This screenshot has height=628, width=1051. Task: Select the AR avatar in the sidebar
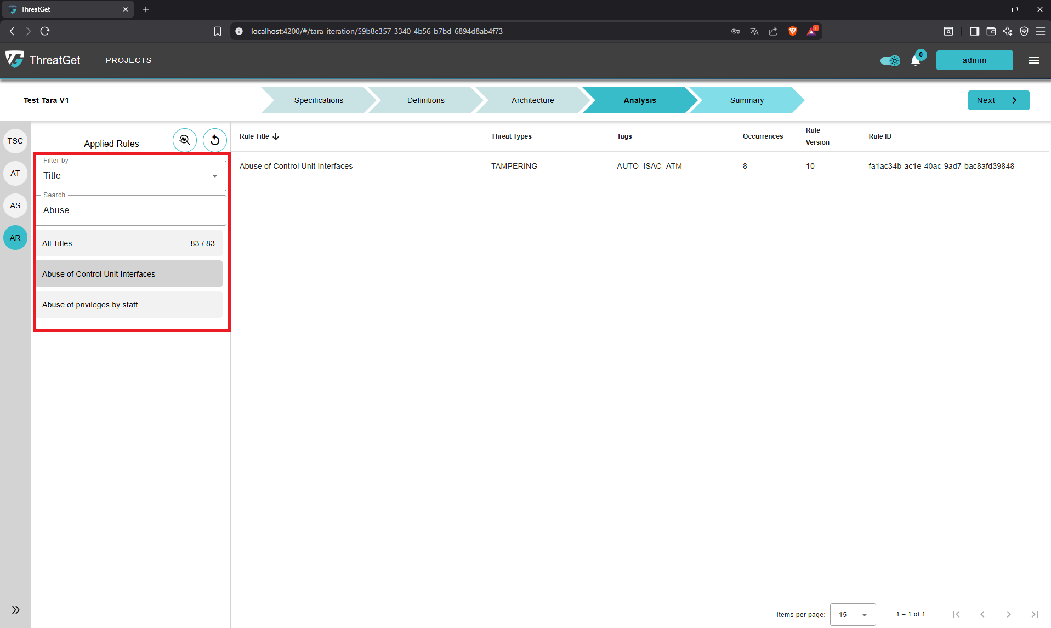click(x=15, y=237)
